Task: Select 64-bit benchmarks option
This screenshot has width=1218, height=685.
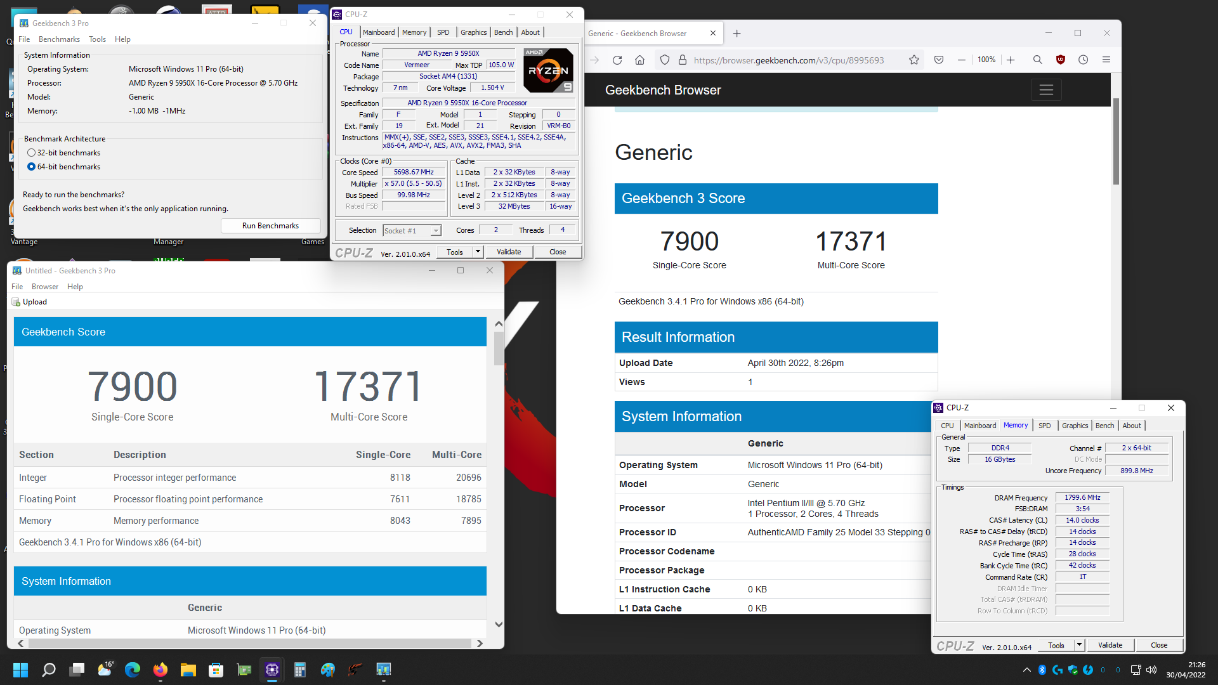Action: (x=64, y=167)
